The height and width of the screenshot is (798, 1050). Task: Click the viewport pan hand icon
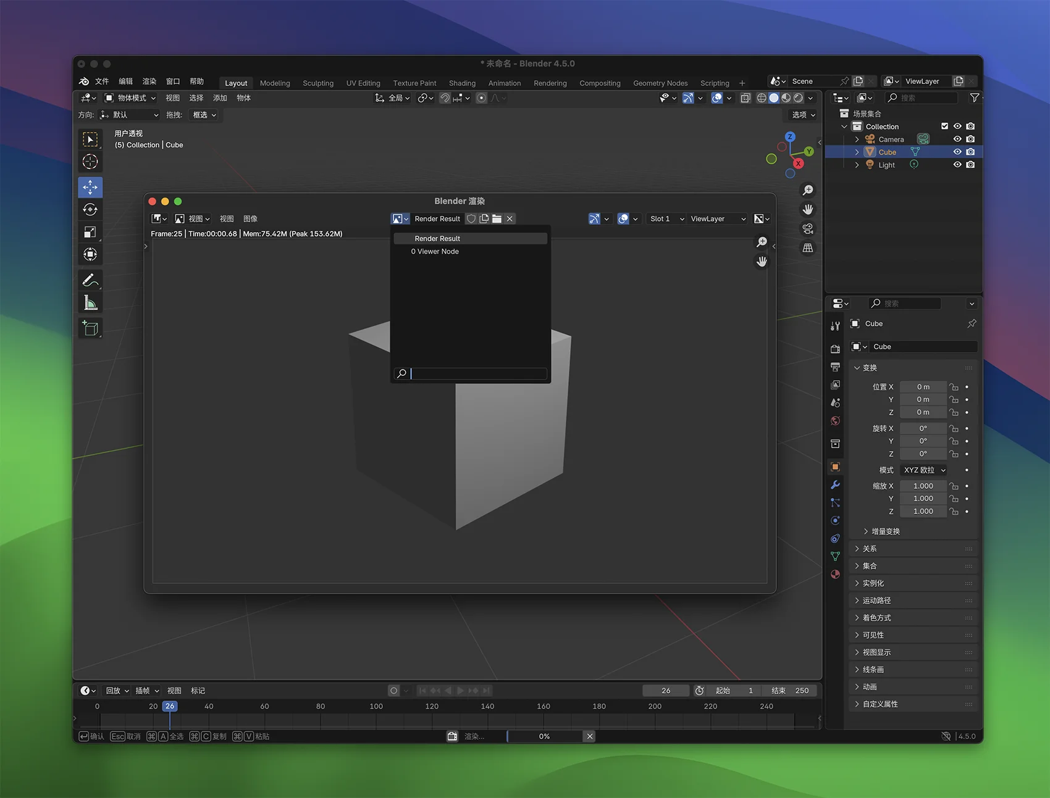pos(807,210)
